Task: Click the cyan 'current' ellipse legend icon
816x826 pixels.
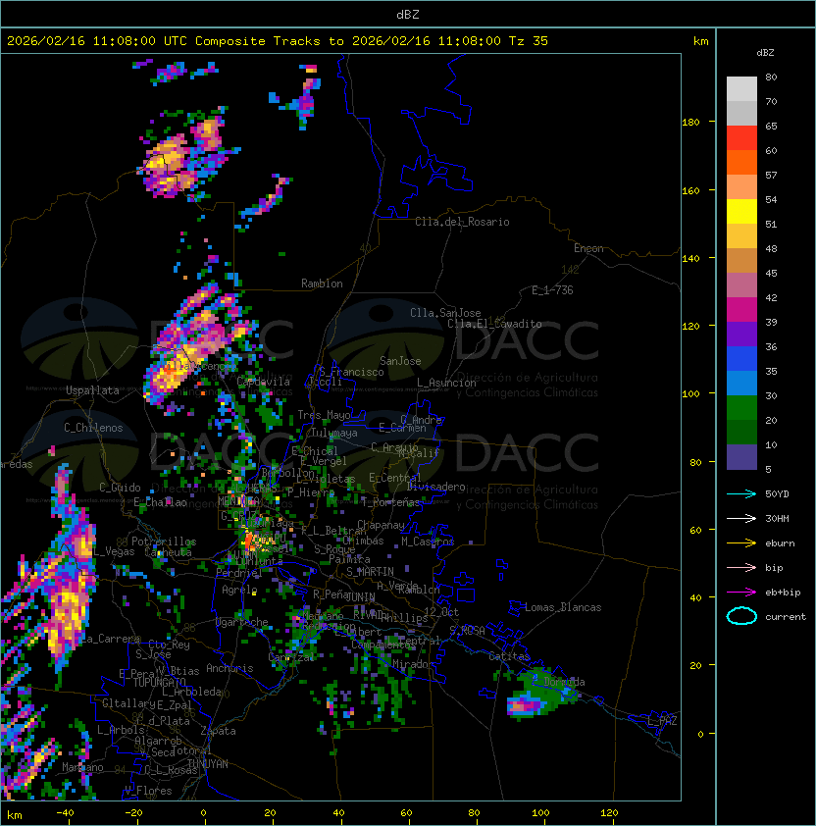Action: coord(741,616)
